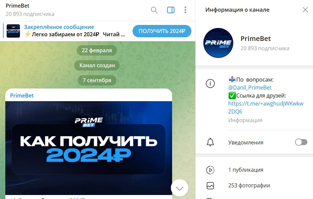Image resolution: width=313 pixels, height=199 pixels.
Task: Toggle the right info sidebar panel icon
Action: point(171,10)
